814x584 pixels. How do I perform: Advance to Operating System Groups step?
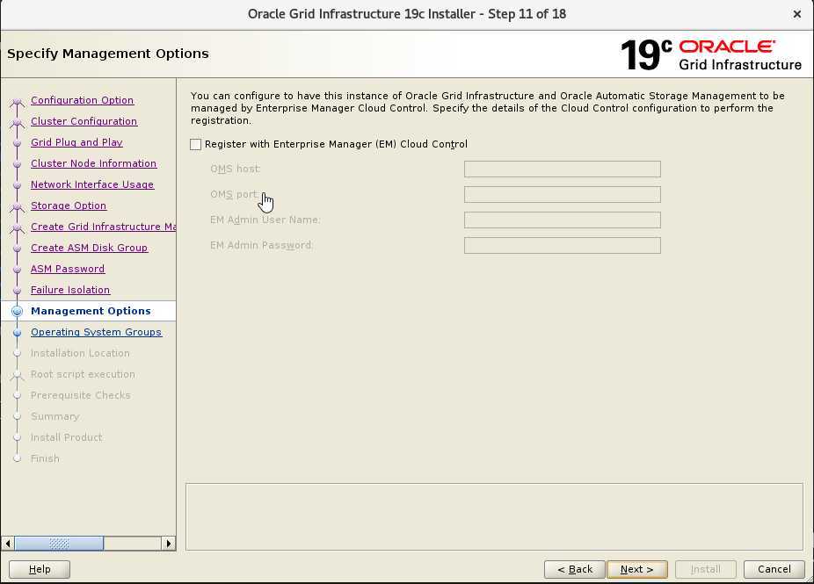[x=96, y=332]
